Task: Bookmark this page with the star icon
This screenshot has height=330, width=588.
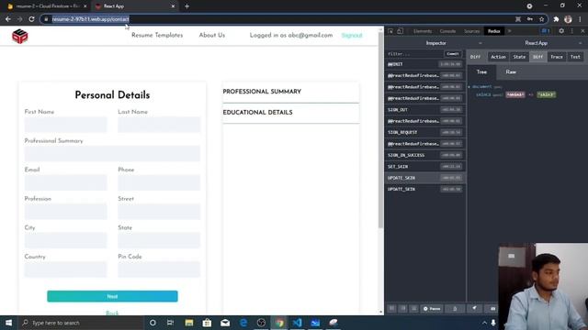Action: point(541,19)
